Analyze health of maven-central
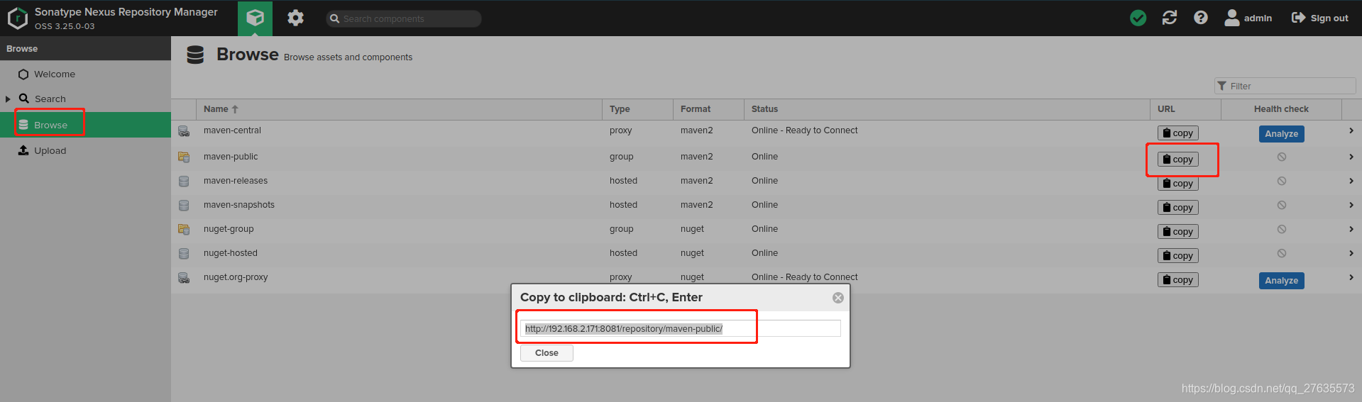Screen dimensions: 1362x402 click(x=1281, y=134)
